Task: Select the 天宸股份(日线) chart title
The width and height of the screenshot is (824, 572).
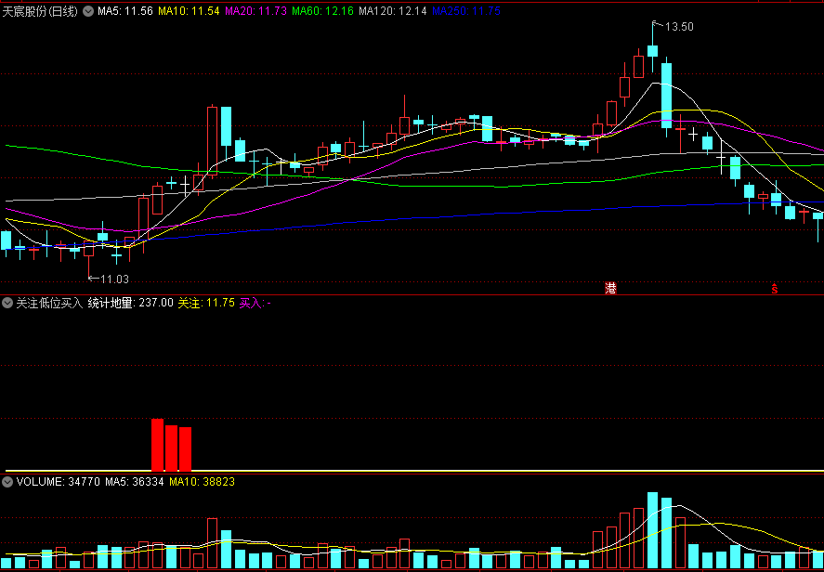Action: click(41, 11)
